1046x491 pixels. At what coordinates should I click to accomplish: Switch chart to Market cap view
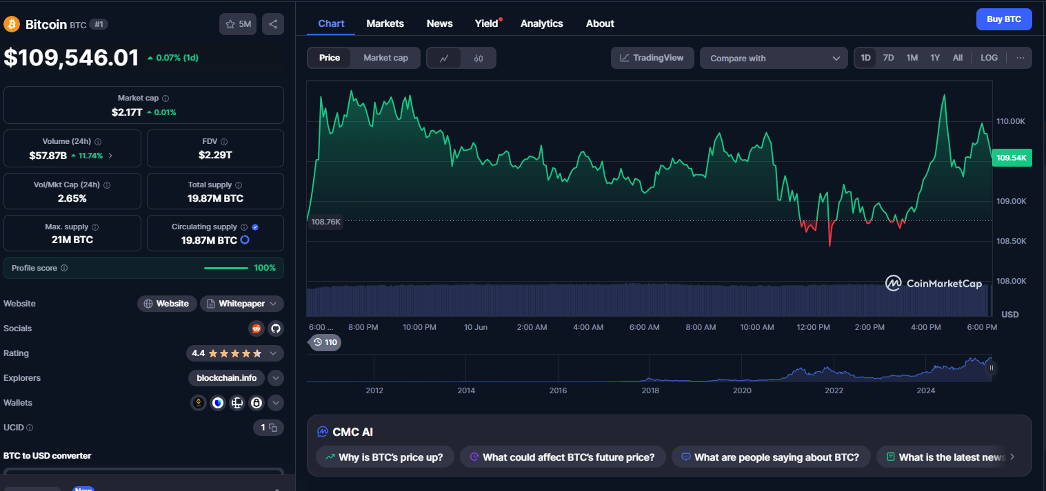(x=385, y=58)
